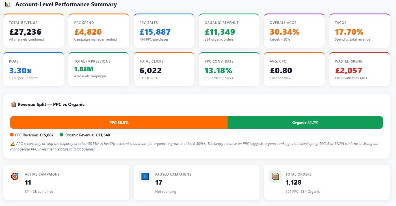The image size is (396, 206).
Task: Click the Total Orders count 1,128
Action: [x=294, y=182]
